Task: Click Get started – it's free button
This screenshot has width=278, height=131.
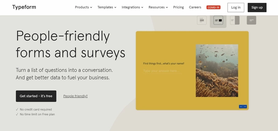Action: [x=36, y=96]
